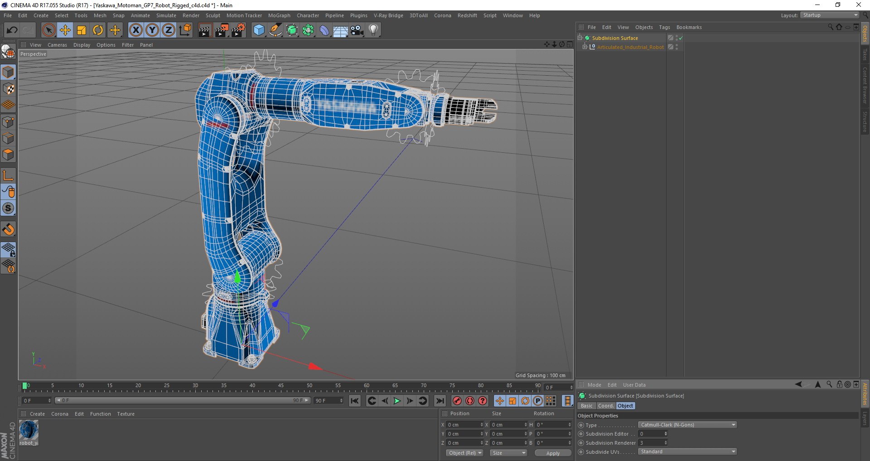Play the animation forward

click(397, 401)
